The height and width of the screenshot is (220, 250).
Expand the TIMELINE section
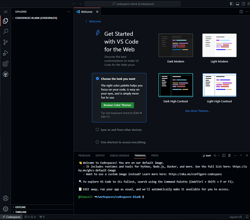(x=42, y=212)
